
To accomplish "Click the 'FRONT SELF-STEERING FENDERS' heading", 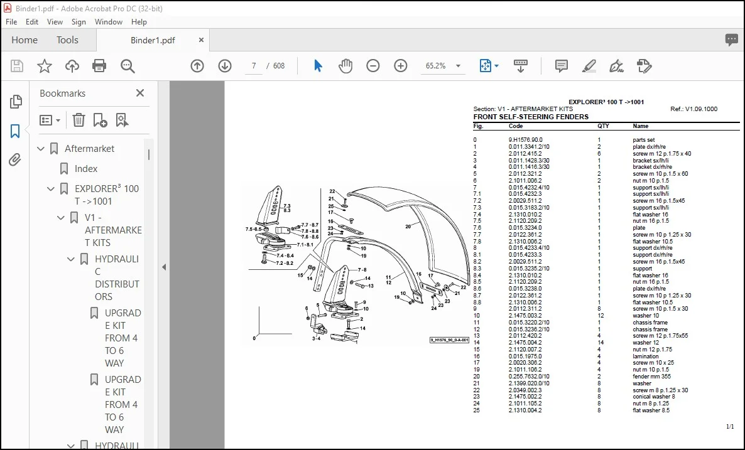I will 531,117.
